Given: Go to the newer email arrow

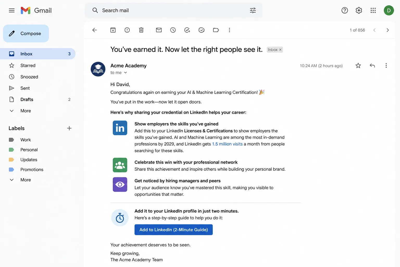Looking at the screenshot, I should (374, 30).
